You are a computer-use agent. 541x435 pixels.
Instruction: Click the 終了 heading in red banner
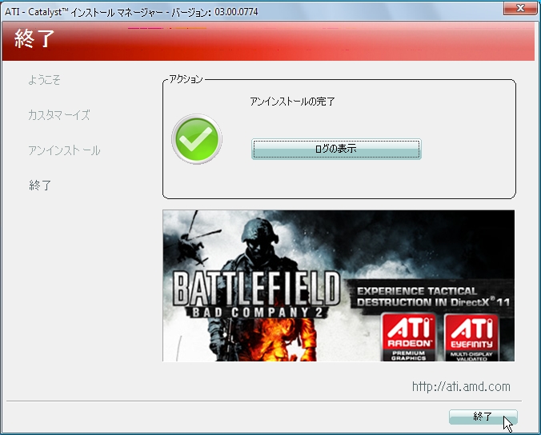(34, 38)
